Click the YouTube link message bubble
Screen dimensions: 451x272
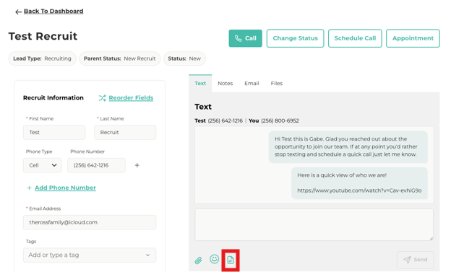[359, 183]
